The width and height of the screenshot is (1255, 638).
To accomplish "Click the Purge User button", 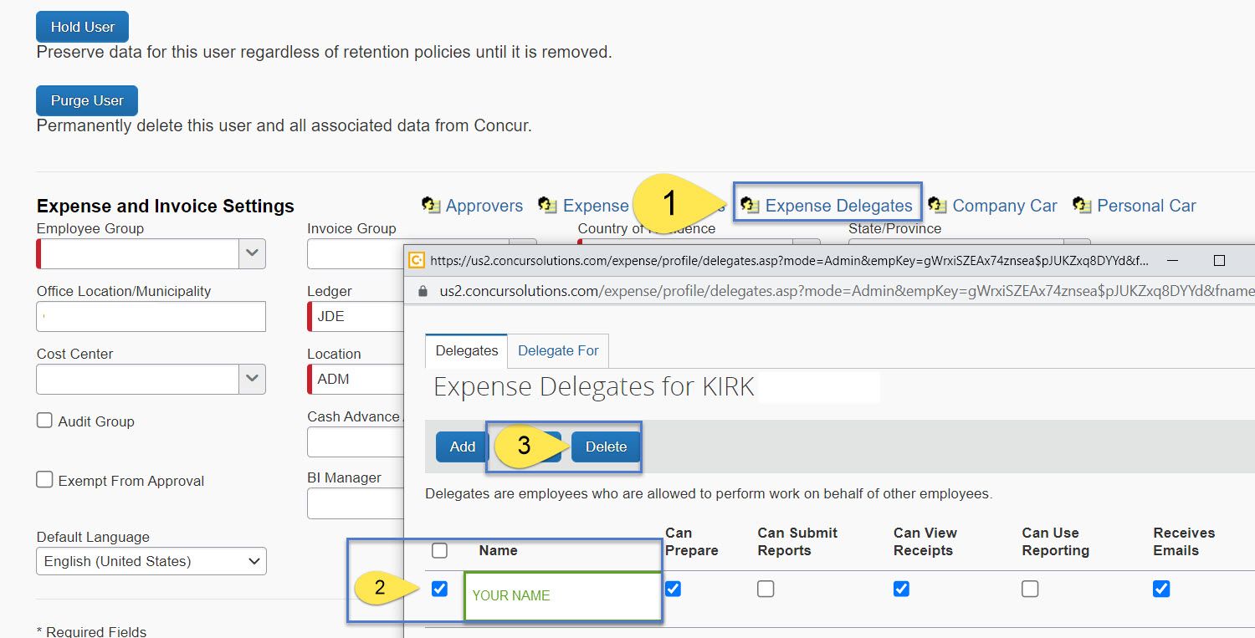I will click(x=87, y=100).
